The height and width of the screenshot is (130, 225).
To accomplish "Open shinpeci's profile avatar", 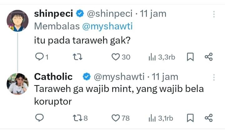I will [17, 21].
